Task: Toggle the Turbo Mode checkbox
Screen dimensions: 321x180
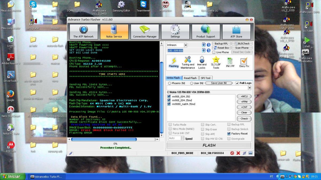Action: 170,125
